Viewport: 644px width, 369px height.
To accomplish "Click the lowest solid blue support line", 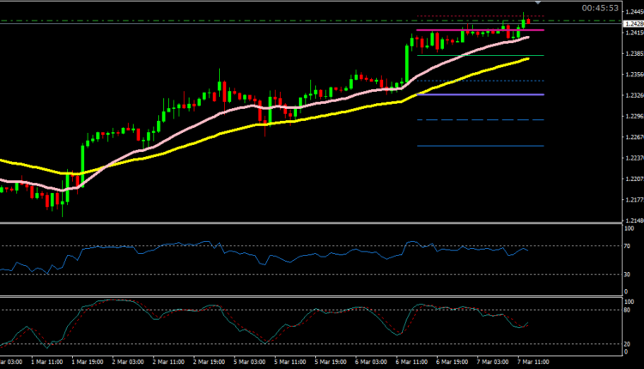I will coord(479,146).
